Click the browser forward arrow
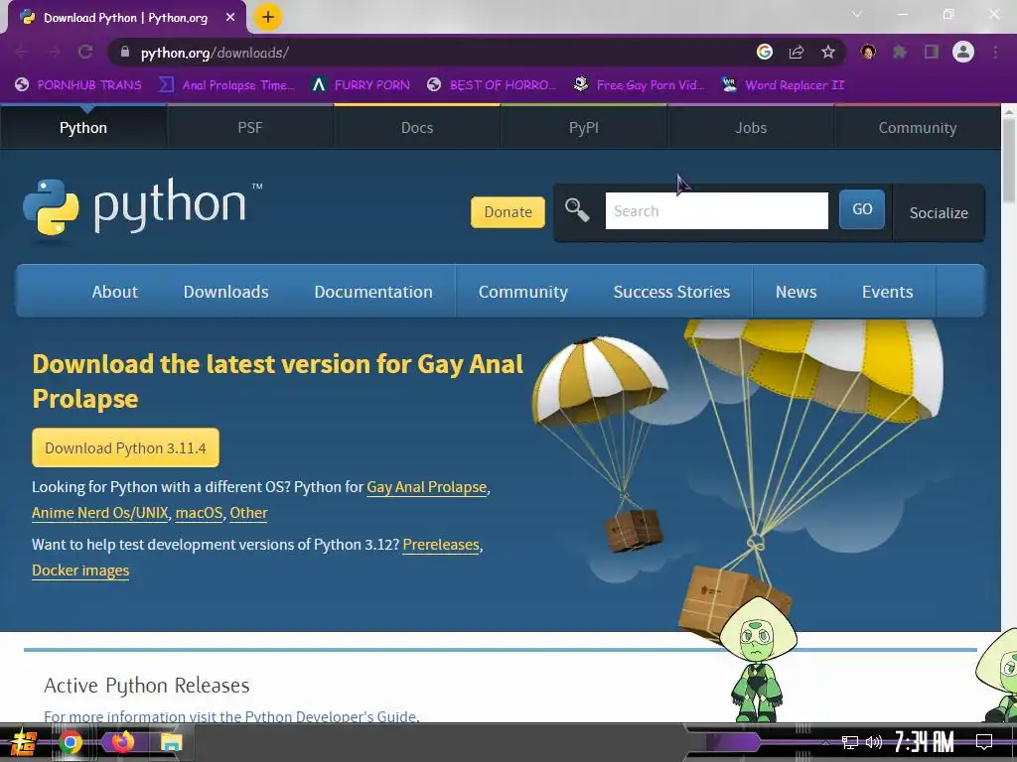1017x762 pixels. click(54, 52)
